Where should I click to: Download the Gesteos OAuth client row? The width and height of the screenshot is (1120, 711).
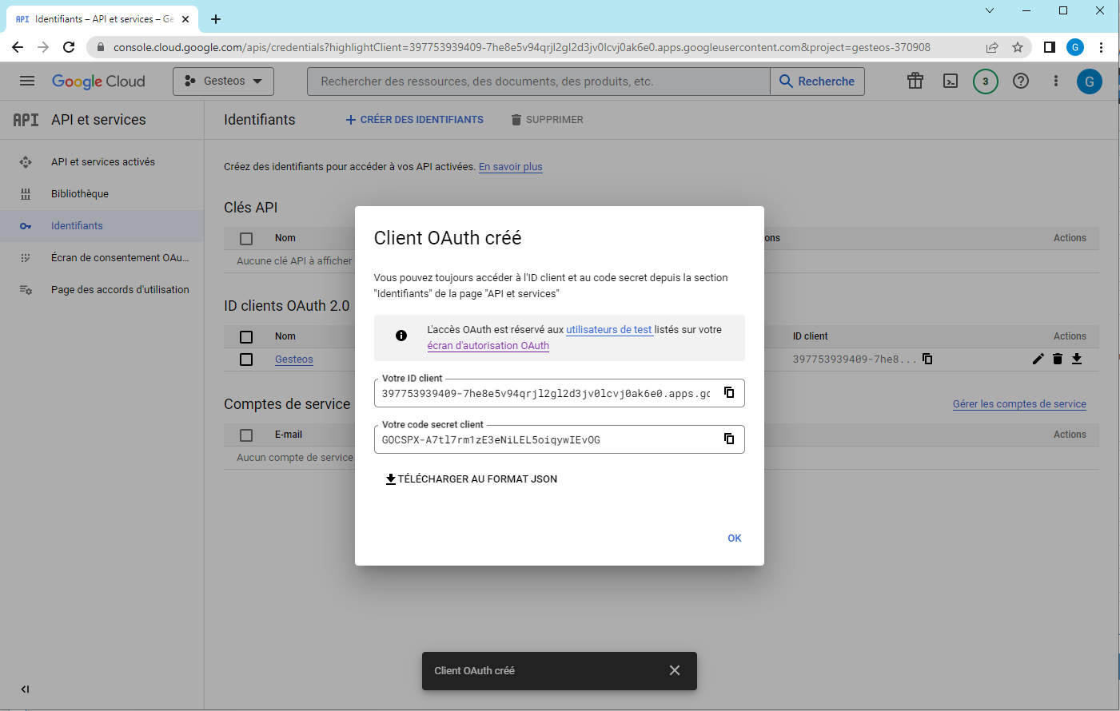pos(1077,359)
